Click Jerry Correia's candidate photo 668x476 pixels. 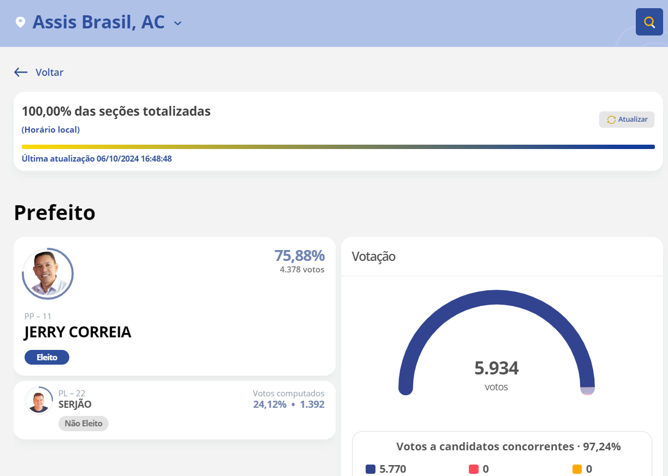point(48,274)
